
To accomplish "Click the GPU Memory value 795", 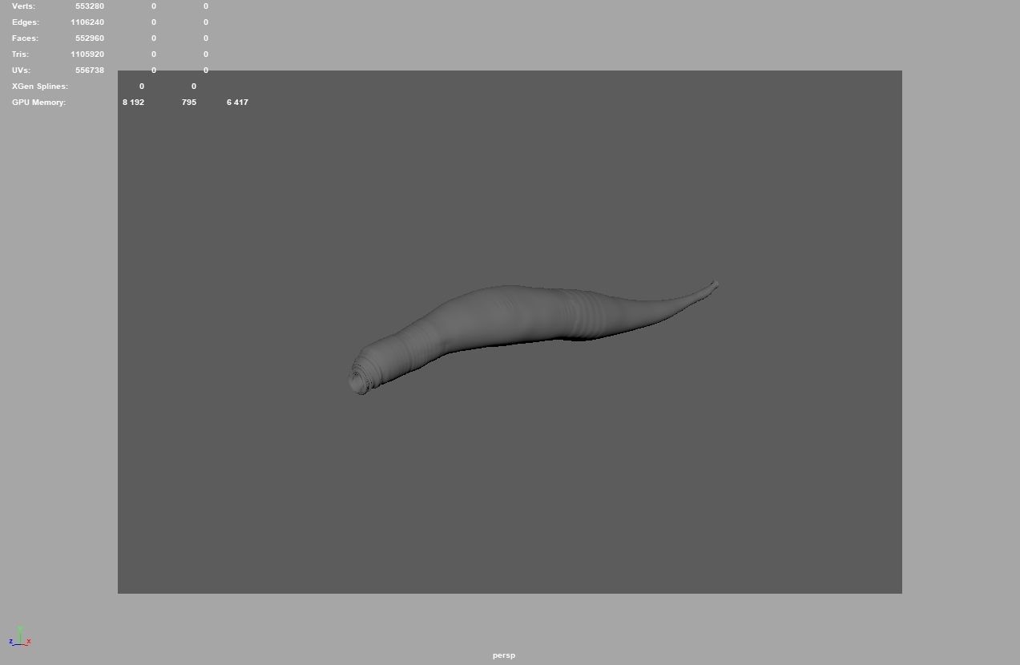I will pos(189,103).
